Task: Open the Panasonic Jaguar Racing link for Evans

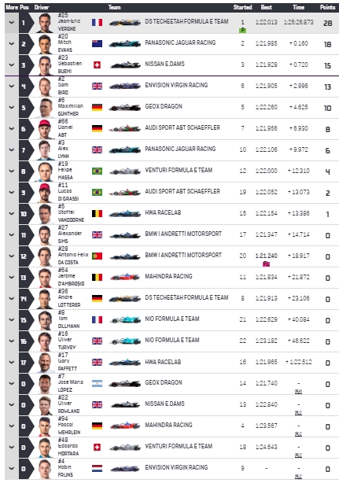Action: click(x=180, y=42)
